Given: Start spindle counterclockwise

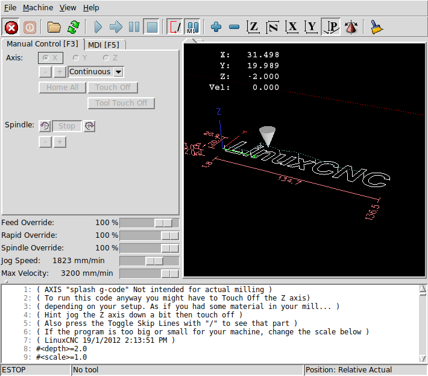Looking at the screenshot, I should tap(45, 126).
